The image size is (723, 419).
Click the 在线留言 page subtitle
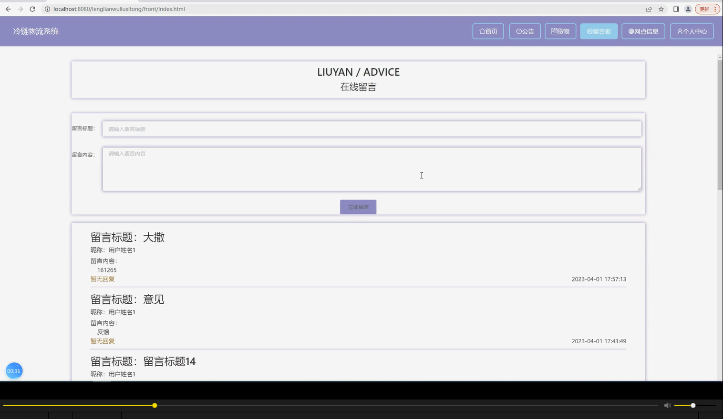point(358,87)
